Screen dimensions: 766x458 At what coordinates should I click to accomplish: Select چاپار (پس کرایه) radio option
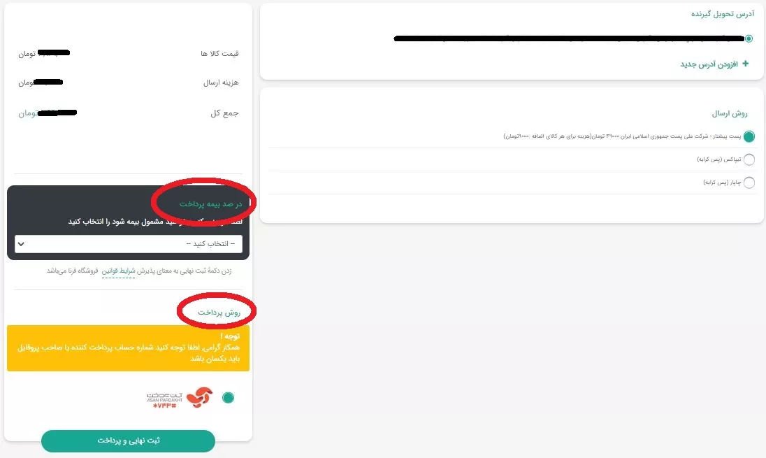coord(749,183)
